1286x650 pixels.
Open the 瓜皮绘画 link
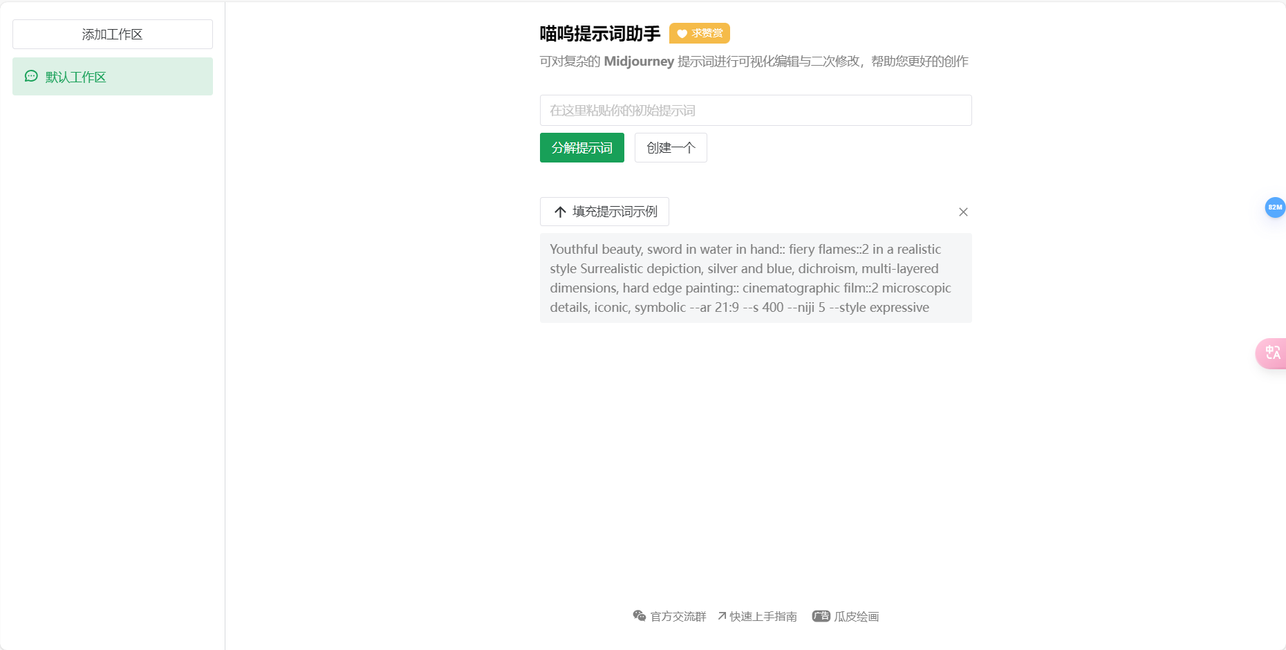pos(855,615)
